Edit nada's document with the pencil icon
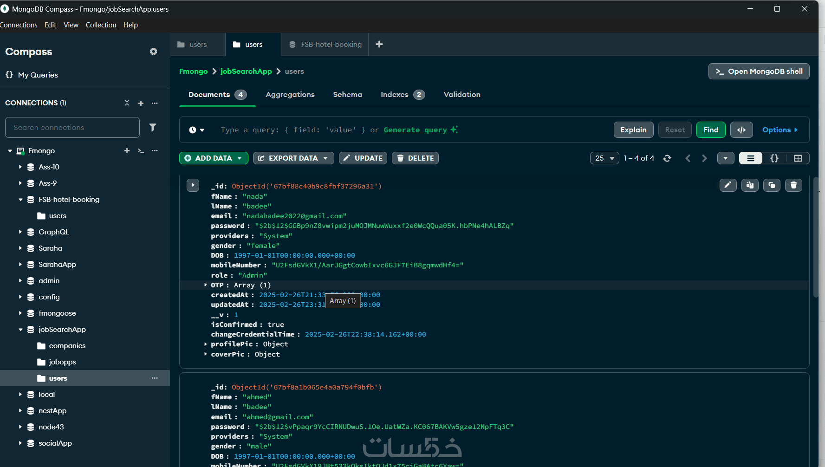825x467 pixels. click(x=728, y=185)
